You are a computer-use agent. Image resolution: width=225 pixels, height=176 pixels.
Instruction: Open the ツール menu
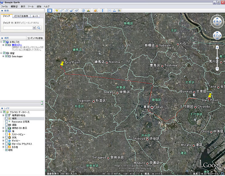[x=31, y=7]
